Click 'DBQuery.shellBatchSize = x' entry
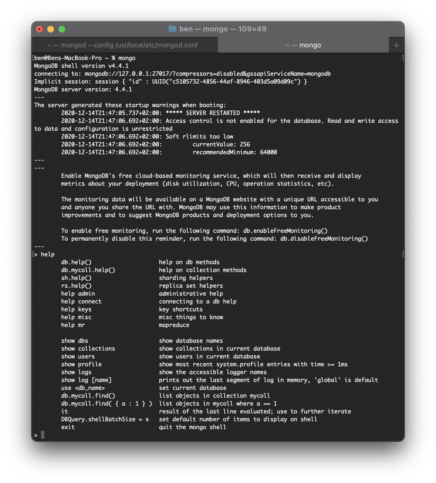The image size is (436, 483). click(x=105, y=419)
